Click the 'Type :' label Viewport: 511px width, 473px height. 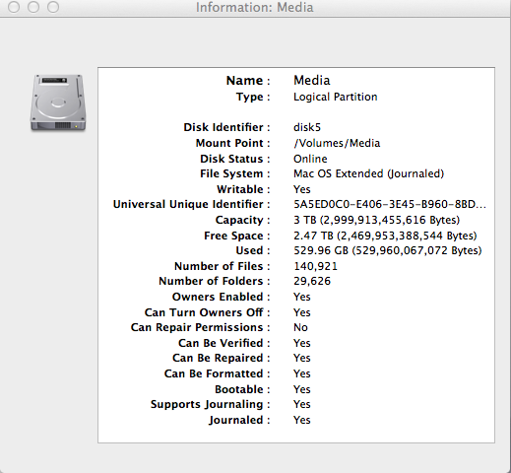(253, 97)
